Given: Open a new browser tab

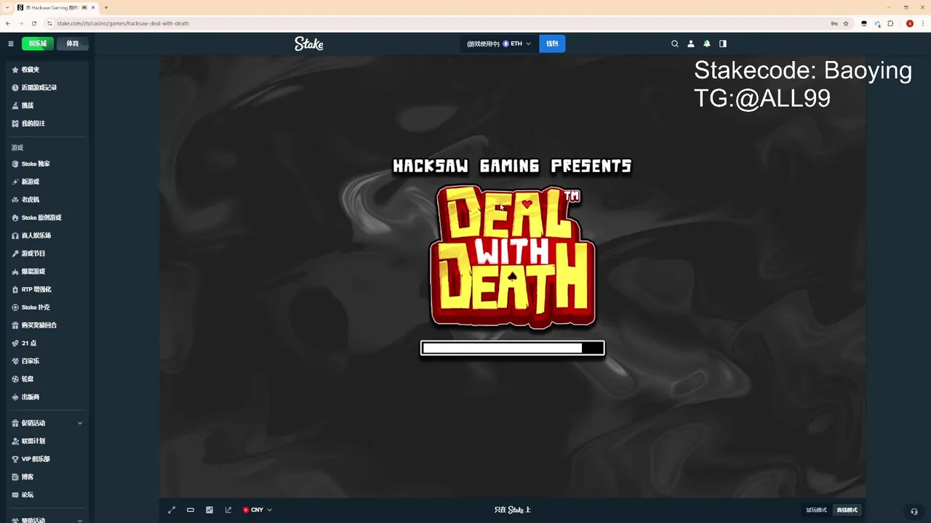Looking at the screenshot, I should 106,7.
